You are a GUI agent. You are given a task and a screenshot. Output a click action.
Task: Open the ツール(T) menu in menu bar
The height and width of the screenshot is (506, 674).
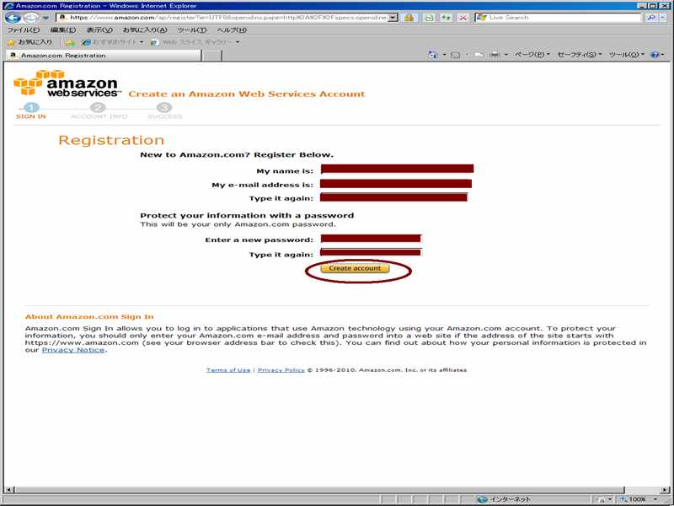click(x=192, y=30)
